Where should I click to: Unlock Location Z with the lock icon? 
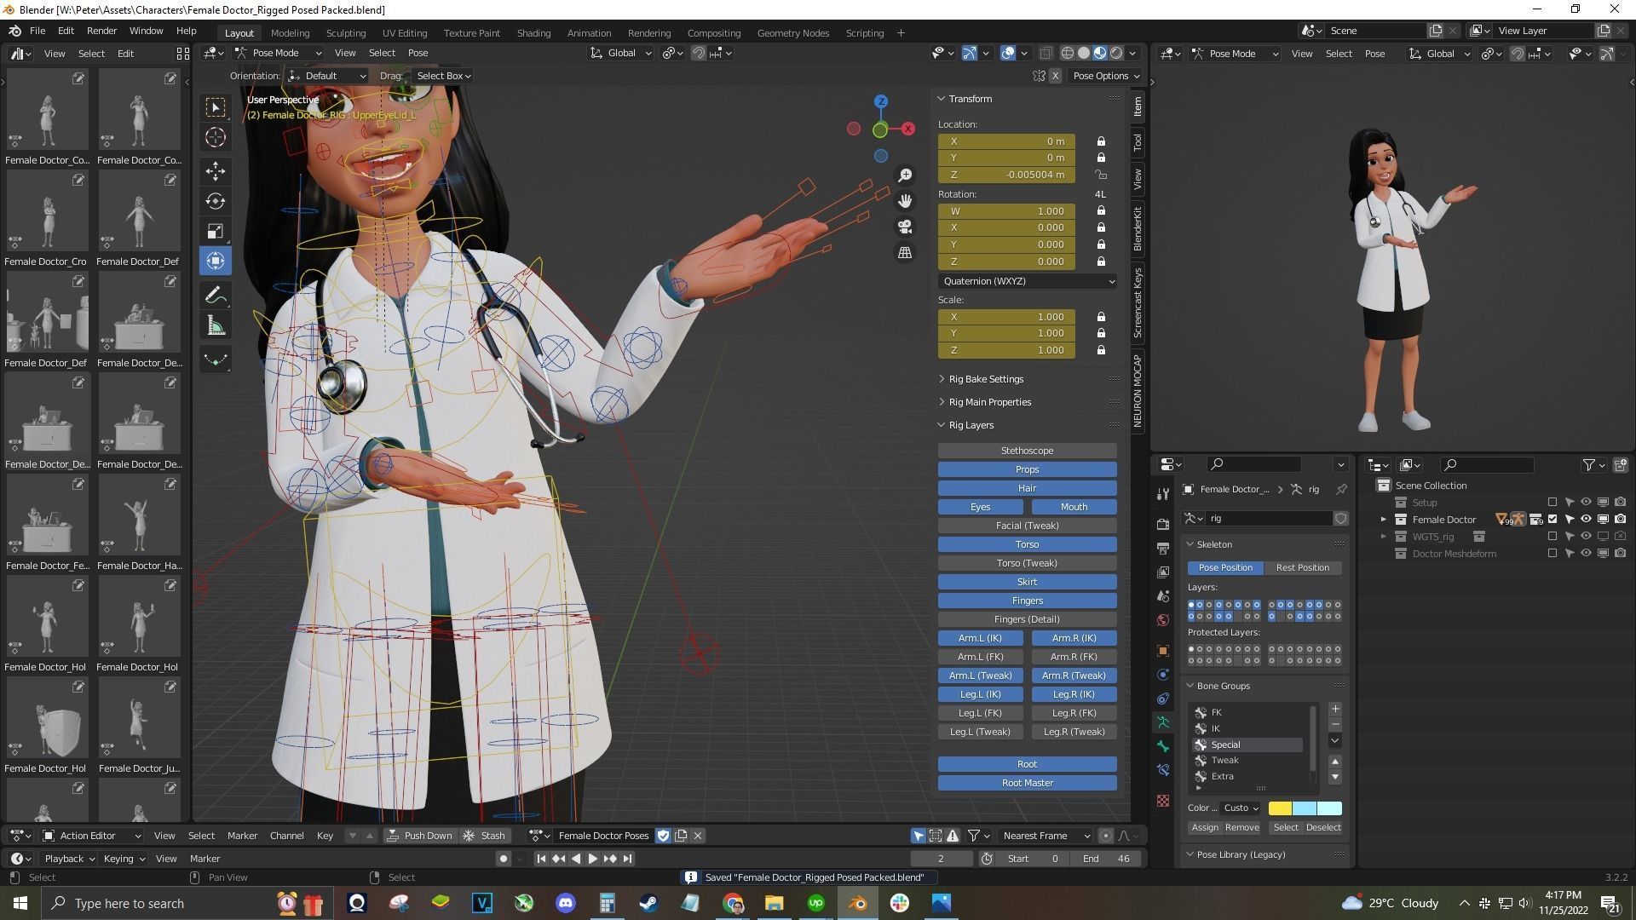(x=1101, y=175)
